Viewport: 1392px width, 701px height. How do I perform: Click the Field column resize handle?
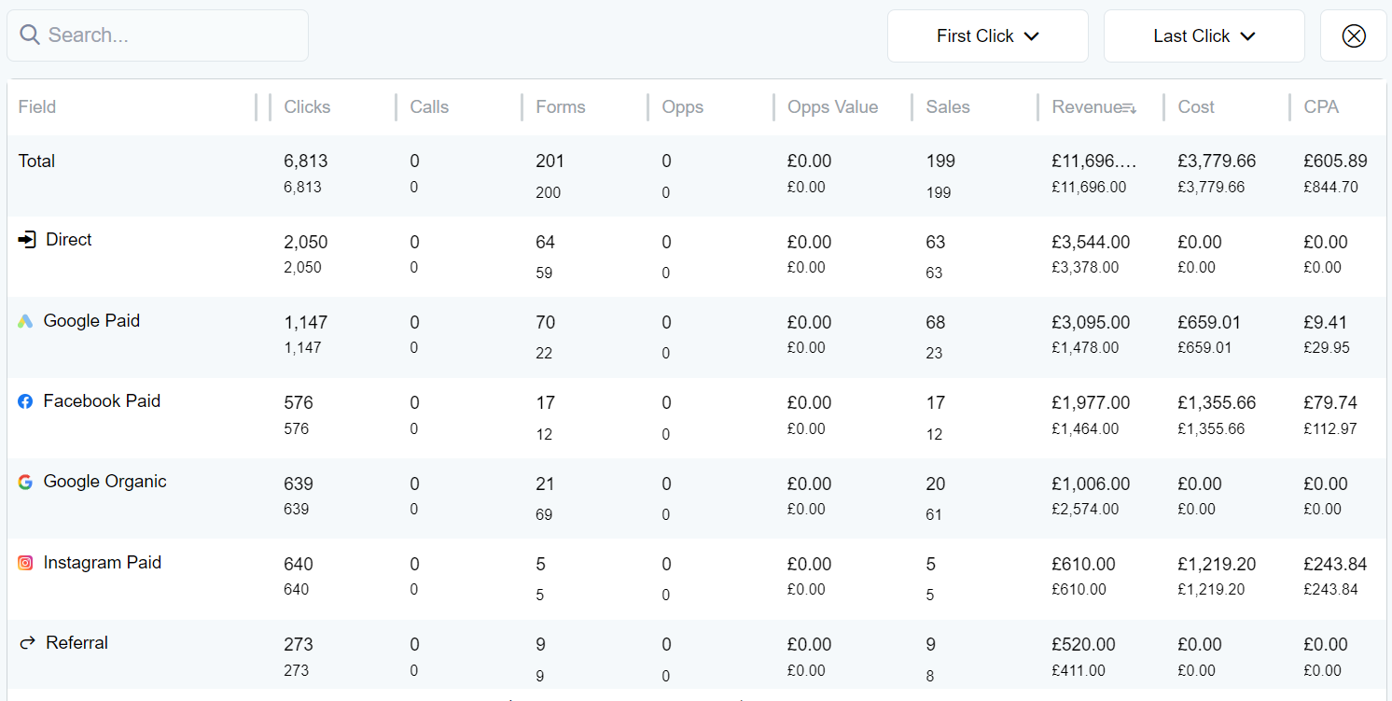256,107
